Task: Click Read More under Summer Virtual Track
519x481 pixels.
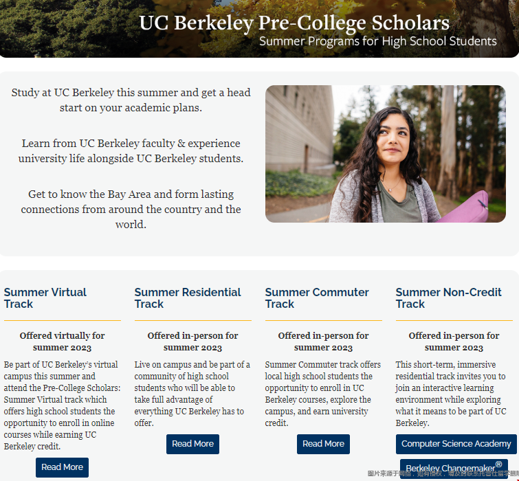Action: (62, 467)
